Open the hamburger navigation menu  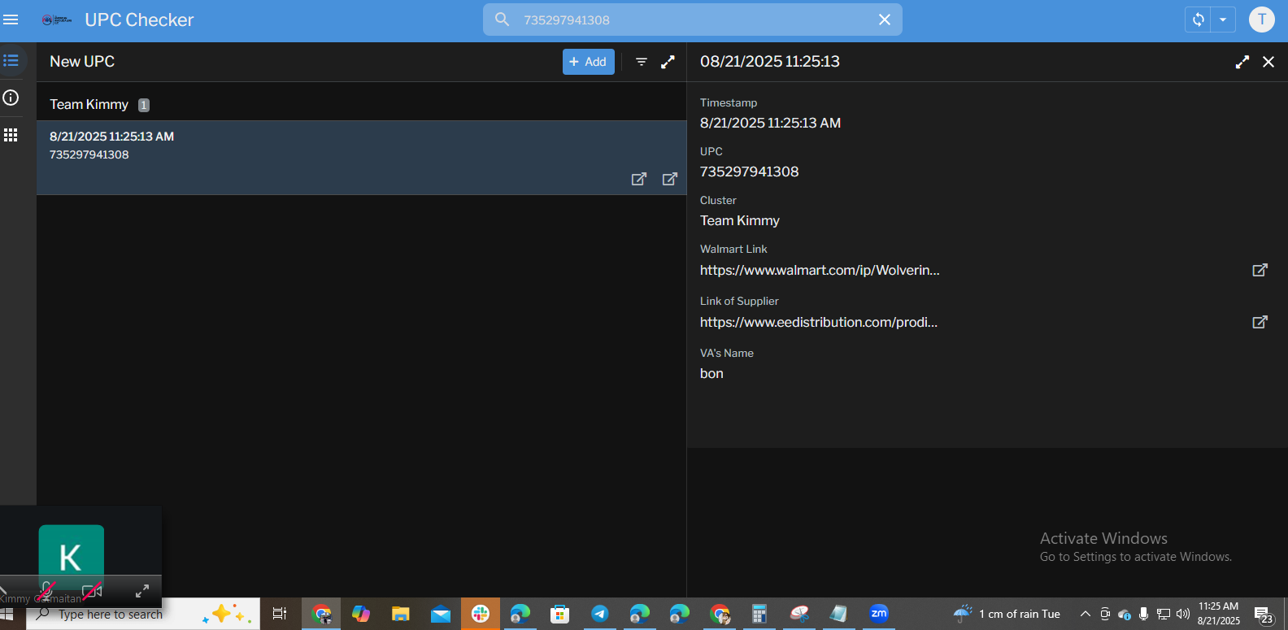(11, 20)
